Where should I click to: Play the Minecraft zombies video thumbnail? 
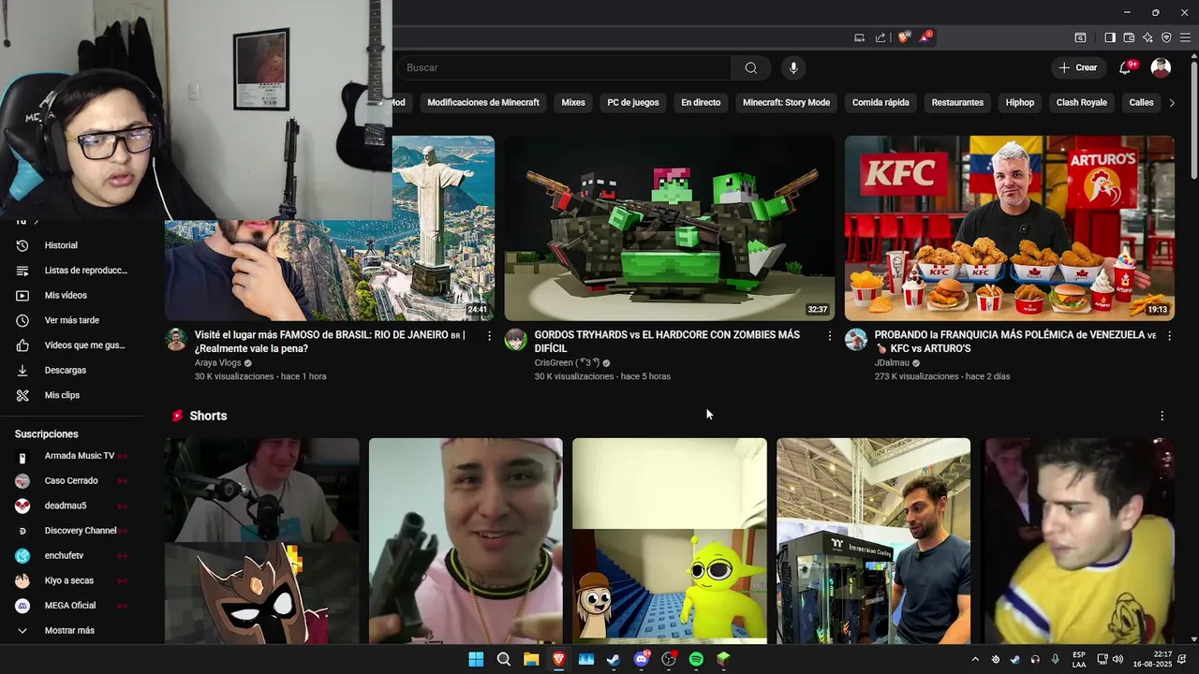tap(669, 228)
